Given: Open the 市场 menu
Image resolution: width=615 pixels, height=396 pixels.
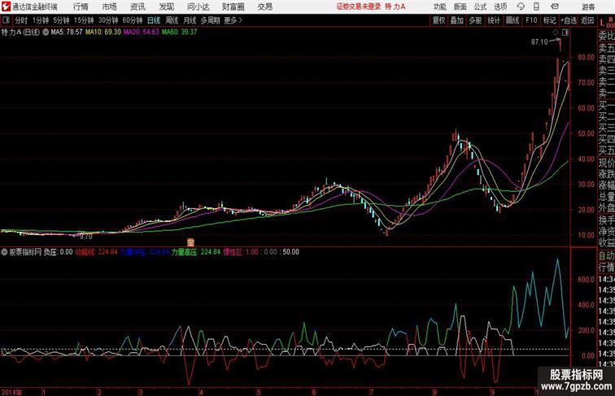Looking at the screenshot, I should click(109, 7).
